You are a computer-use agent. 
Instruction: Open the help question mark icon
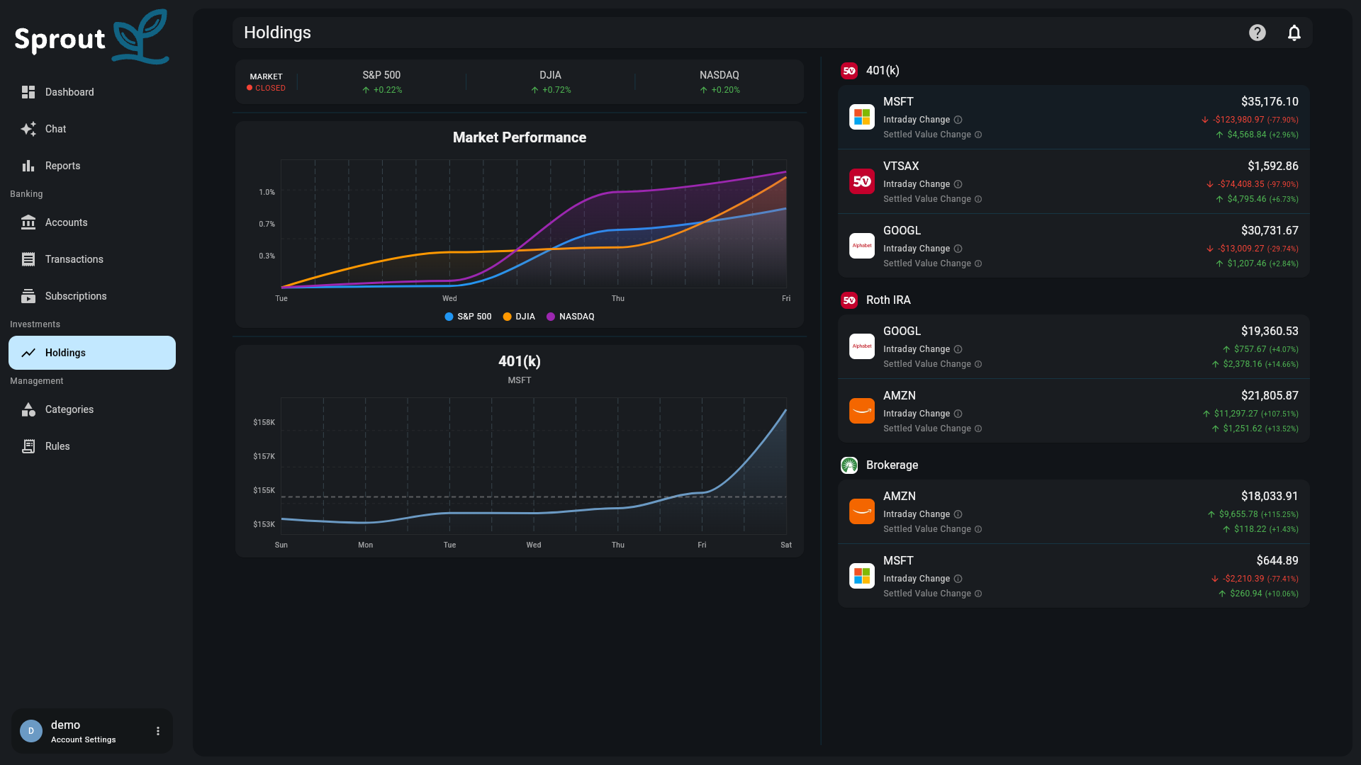(1258, 33)
